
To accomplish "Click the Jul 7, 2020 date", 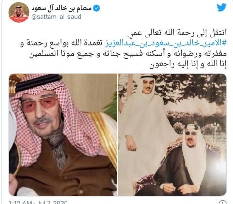I will [53, 202].
